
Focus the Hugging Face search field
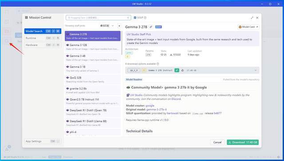99,18
